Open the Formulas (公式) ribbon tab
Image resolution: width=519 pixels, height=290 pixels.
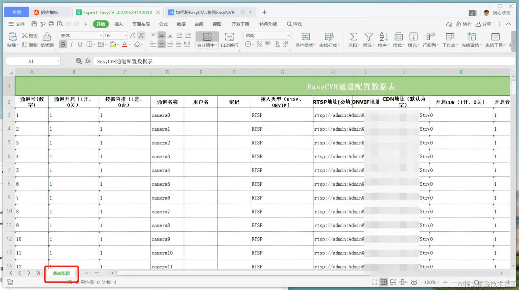tap(163, 24)
